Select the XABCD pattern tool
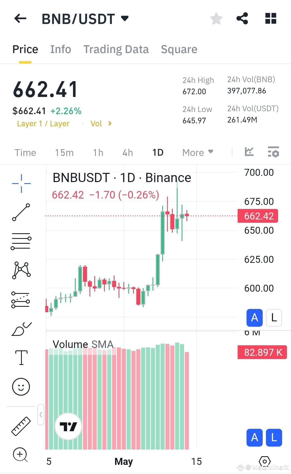Viewport: 291px width, 474px height. 21,270
